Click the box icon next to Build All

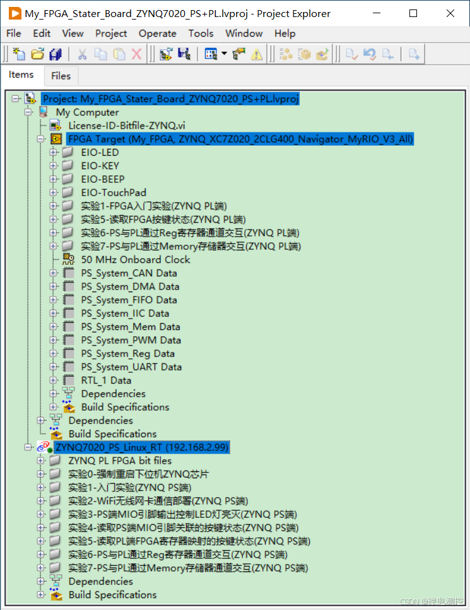(304, 54)
